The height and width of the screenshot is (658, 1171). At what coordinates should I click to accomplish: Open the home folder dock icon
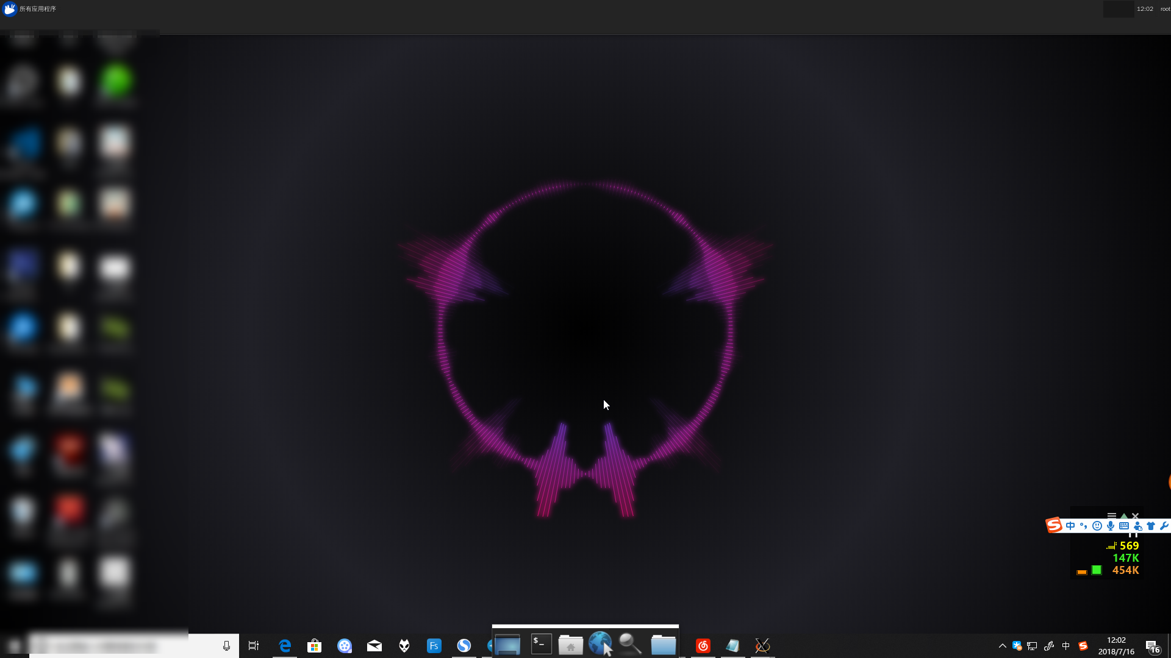point(571,645)
